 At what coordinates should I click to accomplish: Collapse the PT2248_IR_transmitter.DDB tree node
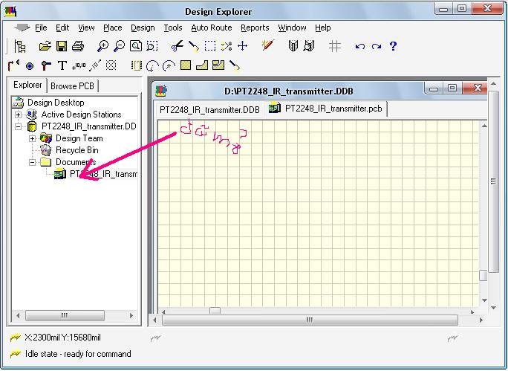tap(18, 126)
